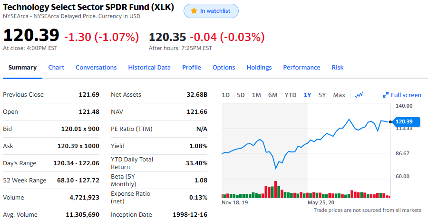Click the Open value 121.48

pos(89,111)
